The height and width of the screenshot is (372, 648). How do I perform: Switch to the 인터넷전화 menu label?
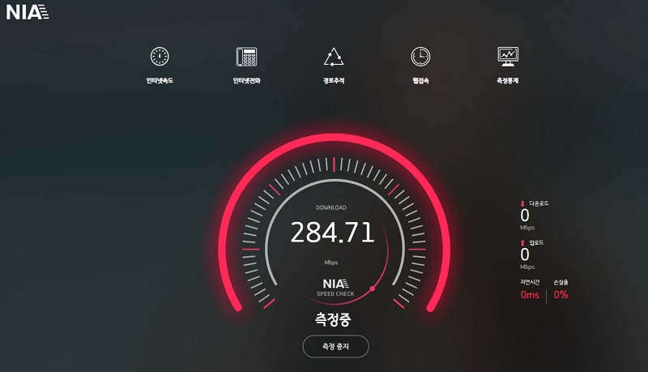coord(246,81)
